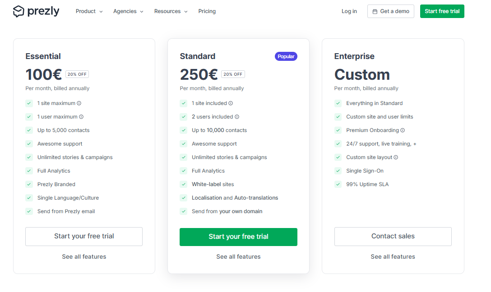This screenshot has width=491, height=292.
Task: Click Unlimited stories & campaigns in Essential
Action: click(75, 157)
